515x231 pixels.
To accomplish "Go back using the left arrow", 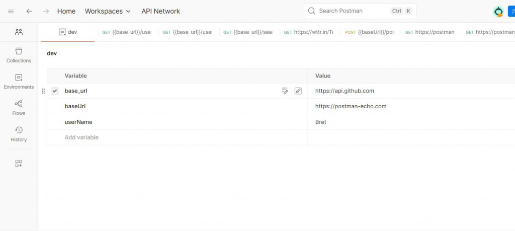I will click(29, 11).
